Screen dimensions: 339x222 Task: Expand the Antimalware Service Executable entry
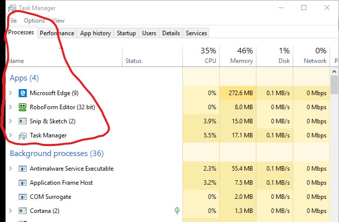(11, 169)
